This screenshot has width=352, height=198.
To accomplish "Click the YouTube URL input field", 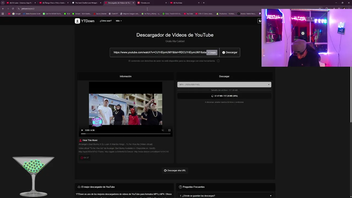I will 159,52.
